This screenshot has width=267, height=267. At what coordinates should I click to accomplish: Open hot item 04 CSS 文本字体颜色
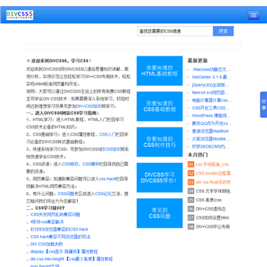coord(213,191)
